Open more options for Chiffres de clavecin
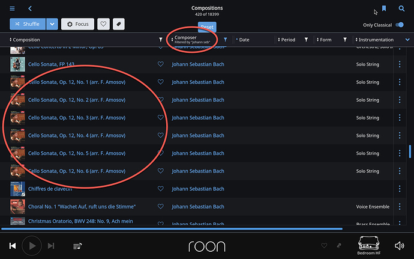 (x=400, y=189)
